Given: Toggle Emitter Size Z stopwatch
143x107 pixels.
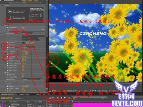Looking at the screenshot, I should coord(7,70).
